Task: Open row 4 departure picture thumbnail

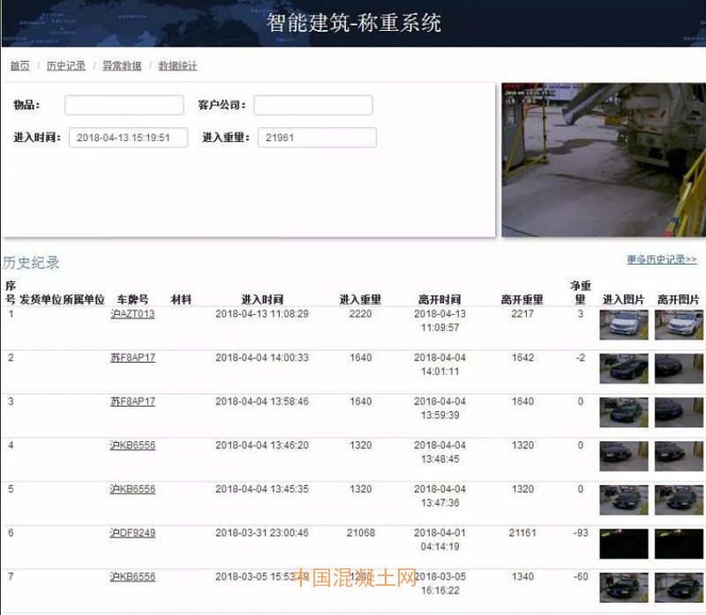Action: 678,456
